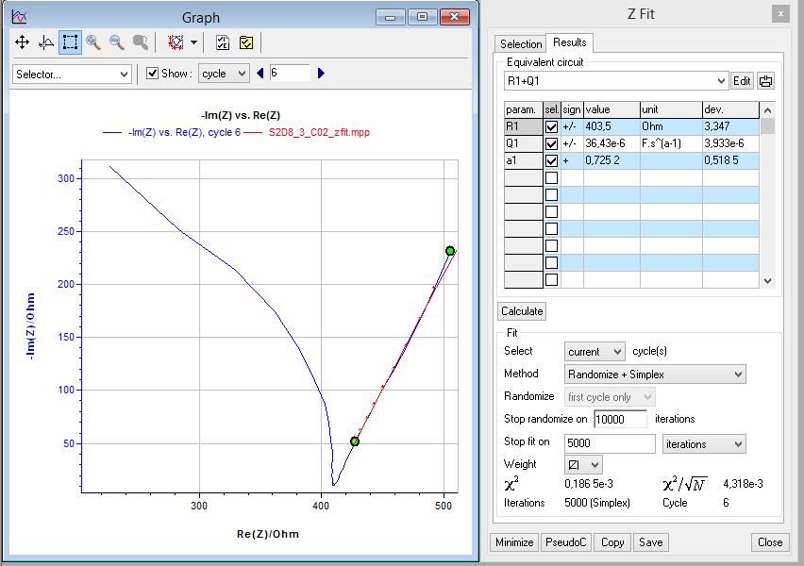
Task: Activate the curve cursor tool
Action: click(x=46, y=42)
